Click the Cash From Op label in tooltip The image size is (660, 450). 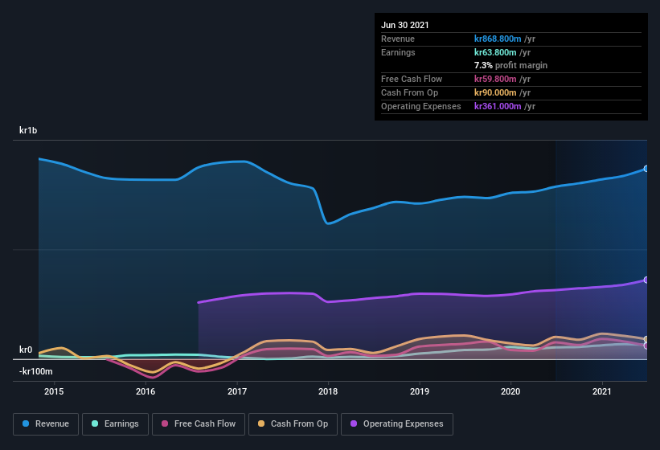[409, 92]
